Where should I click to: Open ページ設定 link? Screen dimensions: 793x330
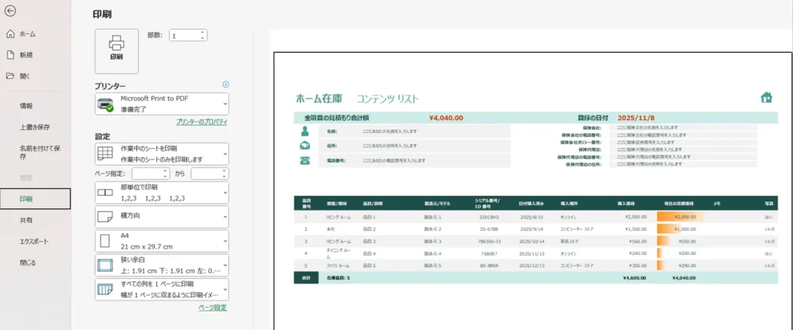pyautogui.click(x=212, y=308)
